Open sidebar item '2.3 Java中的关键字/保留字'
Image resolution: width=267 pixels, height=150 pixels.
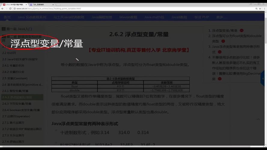click(20, 59)
